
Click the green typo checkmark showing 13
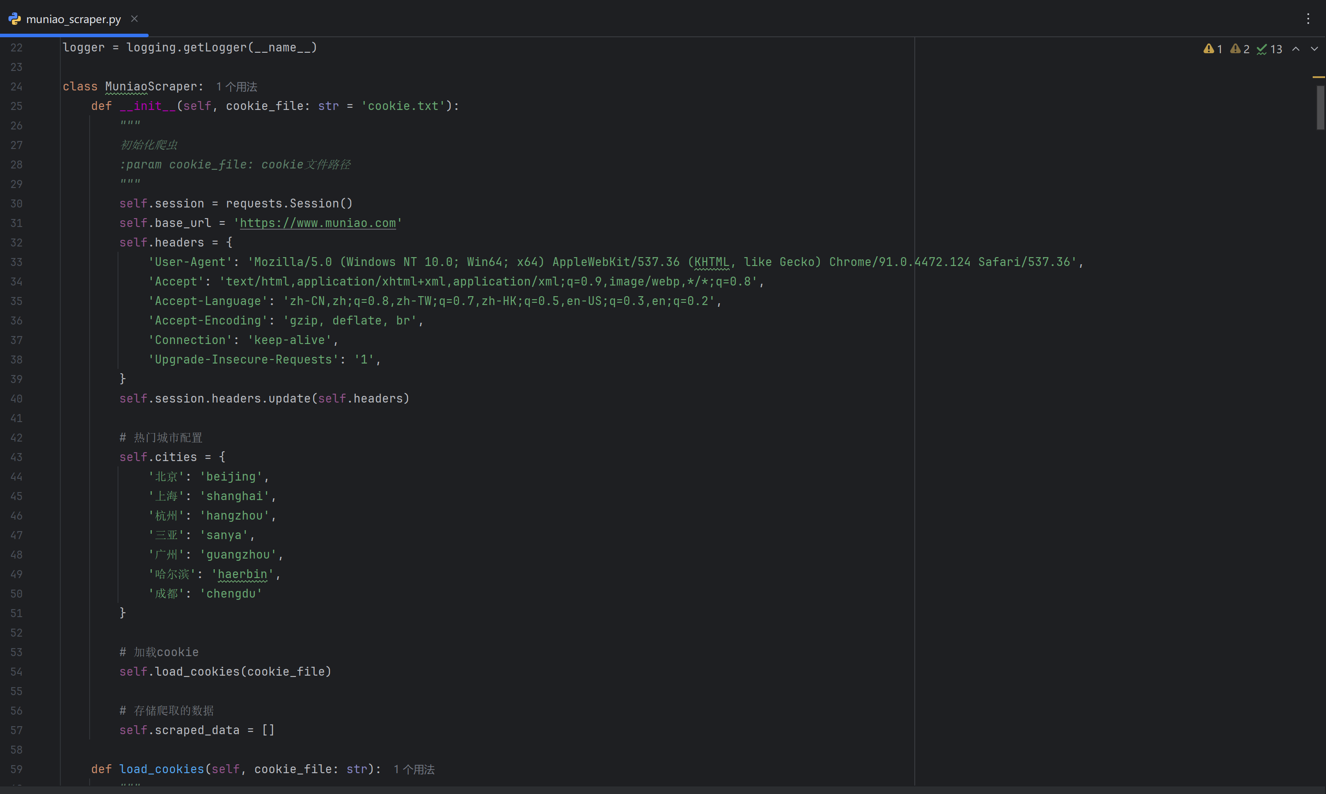point(1262,49)
